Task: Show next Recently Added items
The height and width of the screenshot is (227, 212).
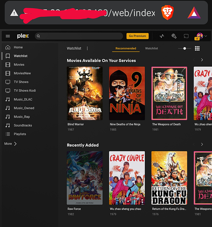Action: coord(202,144)
